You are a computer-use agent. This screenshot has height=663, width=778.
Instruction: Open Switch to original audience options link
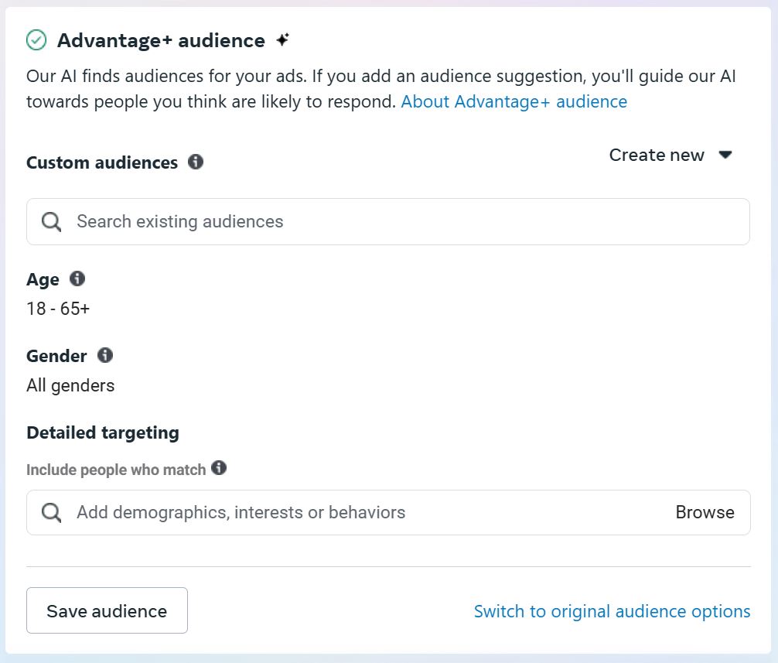pyautogui.click(x=612, y=611)
